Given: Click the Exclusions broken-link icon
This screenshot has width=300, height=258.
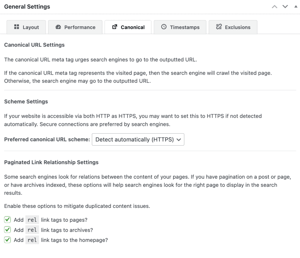Looking at the screenshot, I should (219, 27).
